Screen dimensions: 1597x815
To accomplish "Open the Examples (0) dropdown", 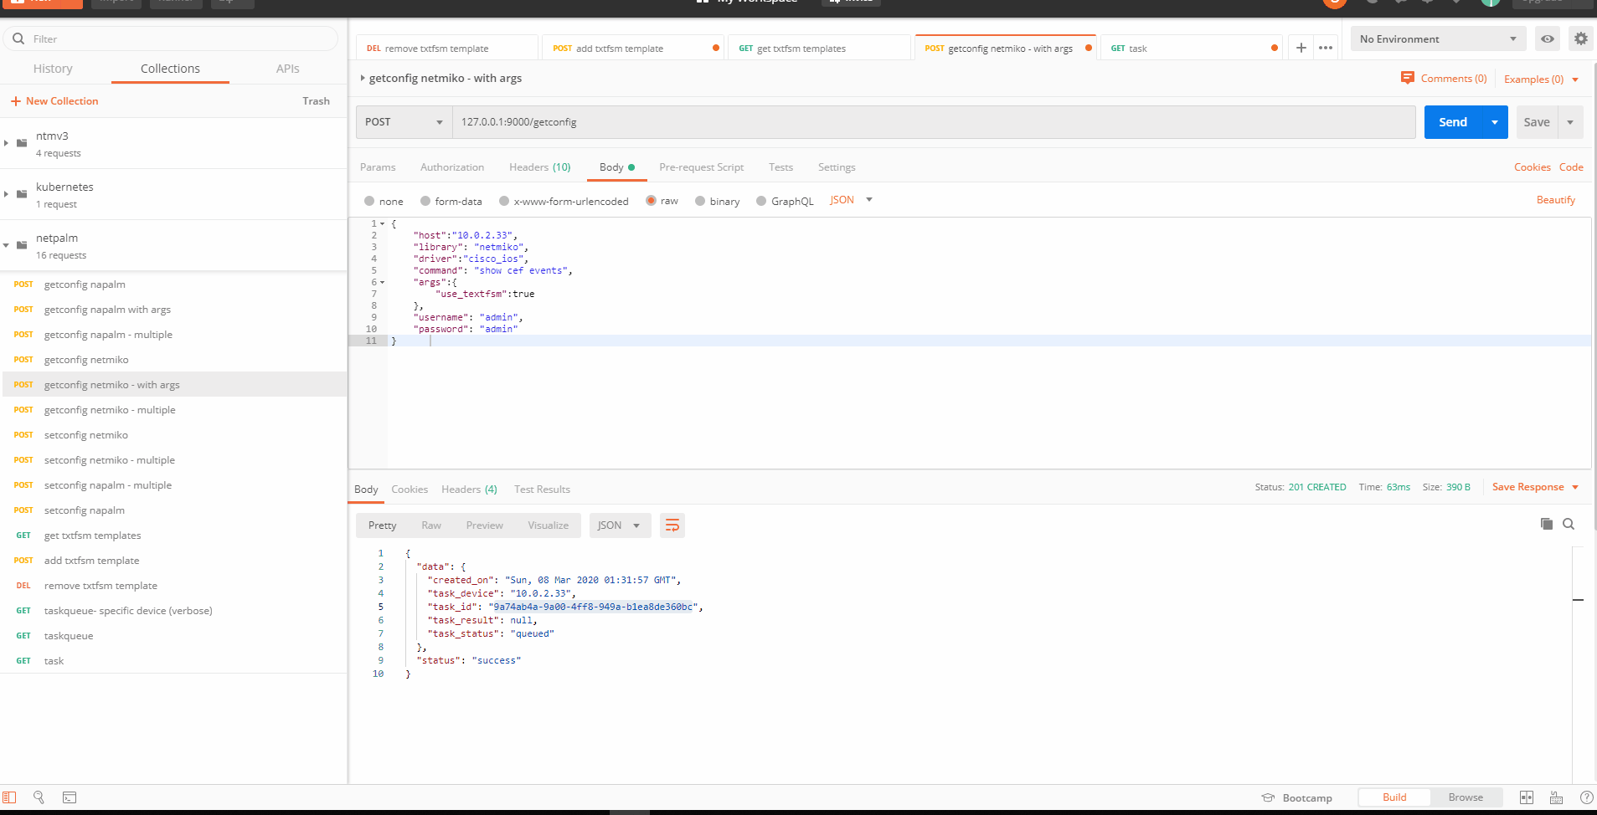I will click(1541, 79).
